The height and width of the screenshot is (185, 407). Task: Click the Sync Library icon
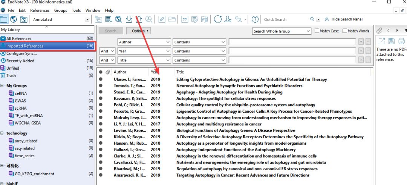[218, 19]
